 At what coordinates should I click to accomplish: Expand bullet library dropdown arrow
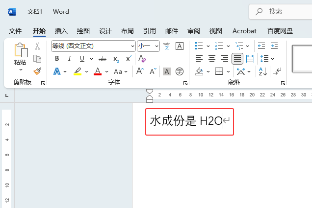[208, 46]
